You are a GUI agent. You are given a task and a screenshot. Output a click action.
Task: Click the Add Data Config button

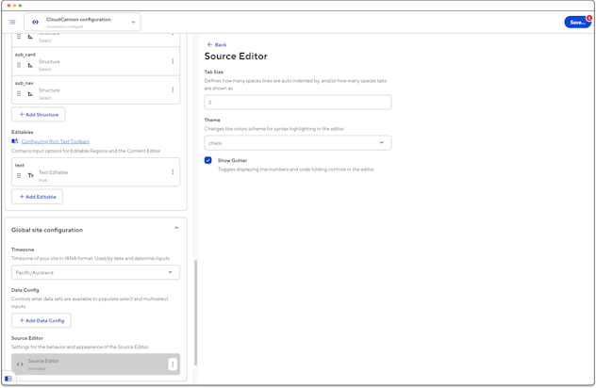tap(41, 320)
